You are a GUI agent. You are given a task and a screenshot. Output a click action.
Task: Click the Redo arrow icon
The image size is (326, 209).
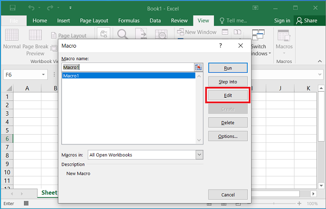(x=50, y=8)
